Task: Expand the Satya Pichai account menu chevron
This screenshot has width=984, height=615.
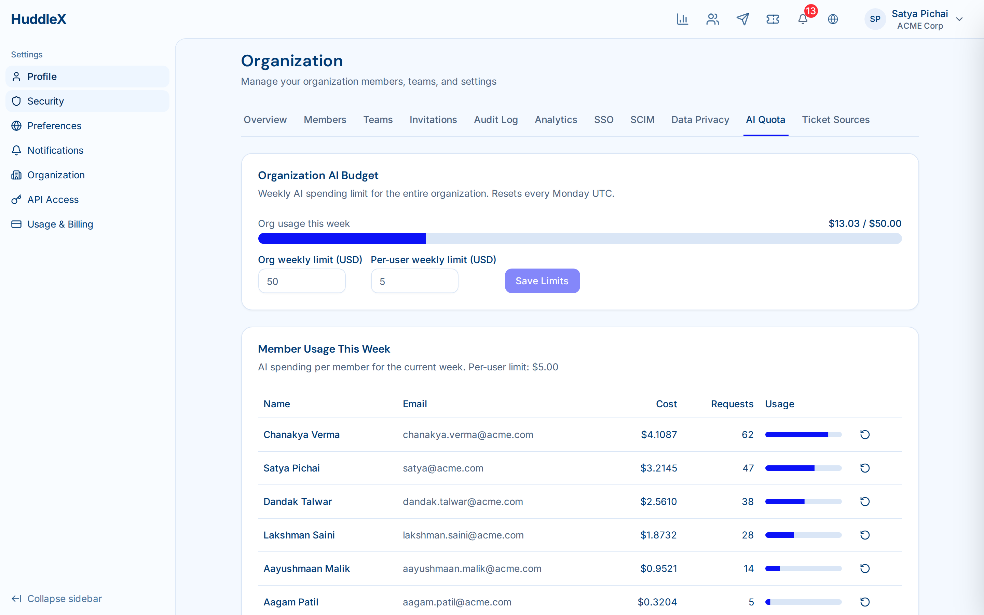Action: [x=959, y=19]
